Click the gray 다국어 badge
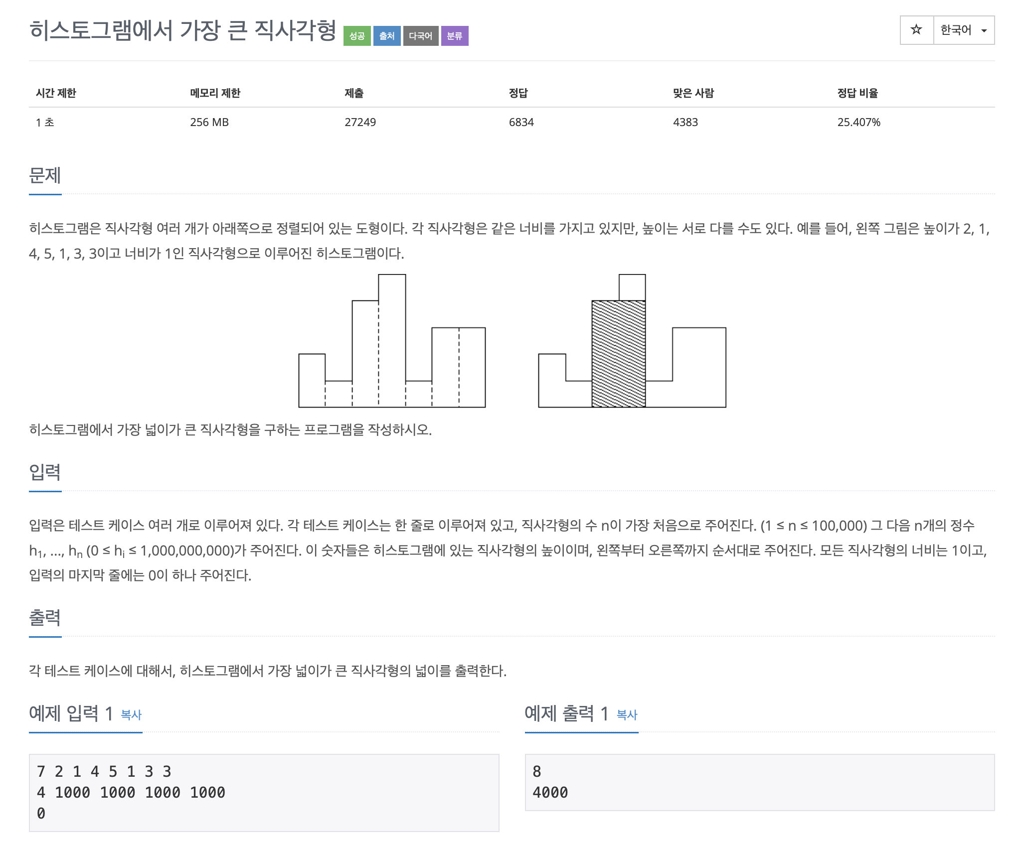 pos(420,36)
